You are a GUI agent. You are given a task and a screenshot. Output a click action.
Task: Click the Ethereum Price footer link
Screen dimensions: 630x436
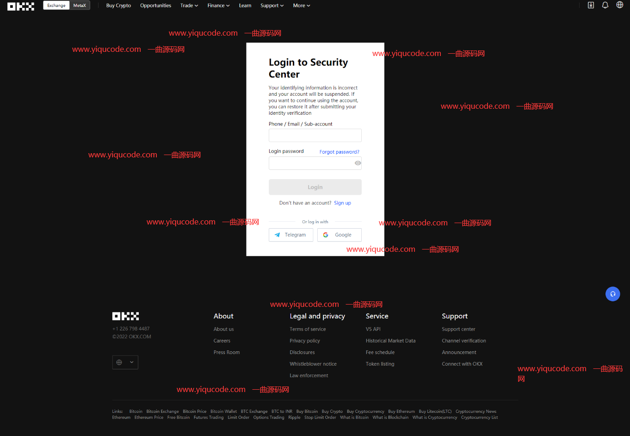point(149,417)
